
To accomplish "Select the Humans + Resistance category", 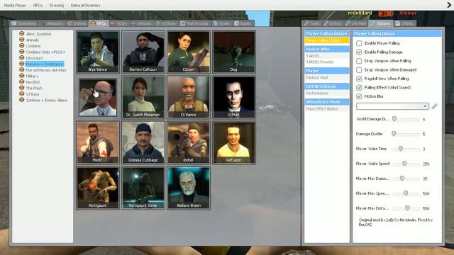I will pos(44,64).
